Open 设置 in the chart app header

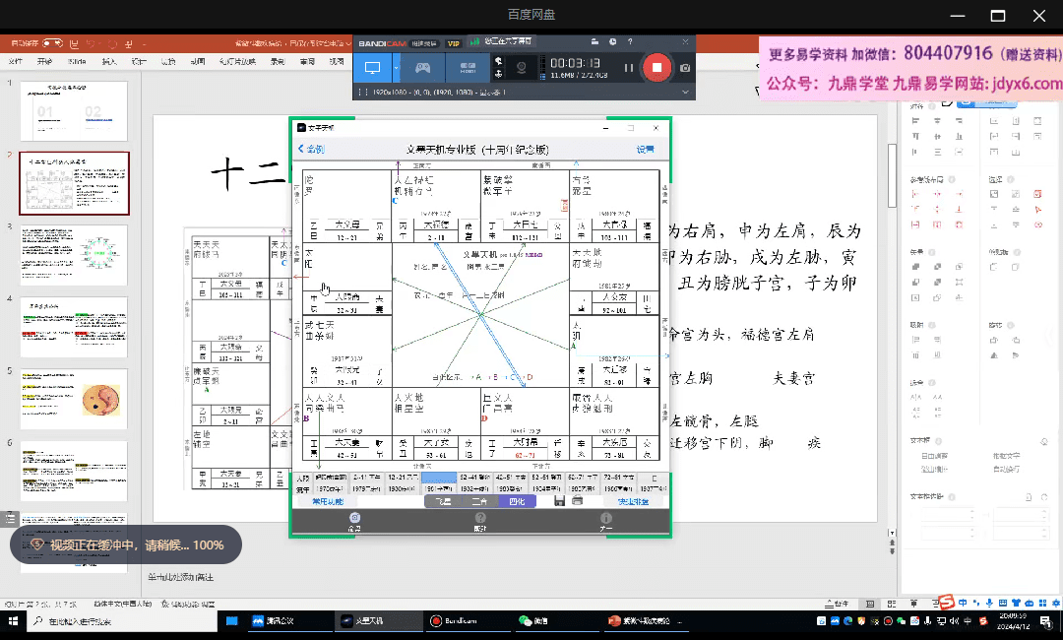pos(645,148)
